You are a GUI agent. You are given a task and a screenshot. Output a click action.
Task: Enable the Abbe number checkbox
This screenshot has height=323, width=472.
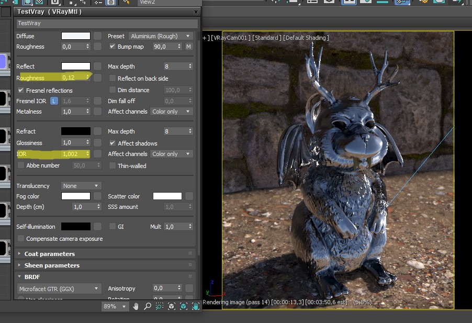click(x=21, y=165)
